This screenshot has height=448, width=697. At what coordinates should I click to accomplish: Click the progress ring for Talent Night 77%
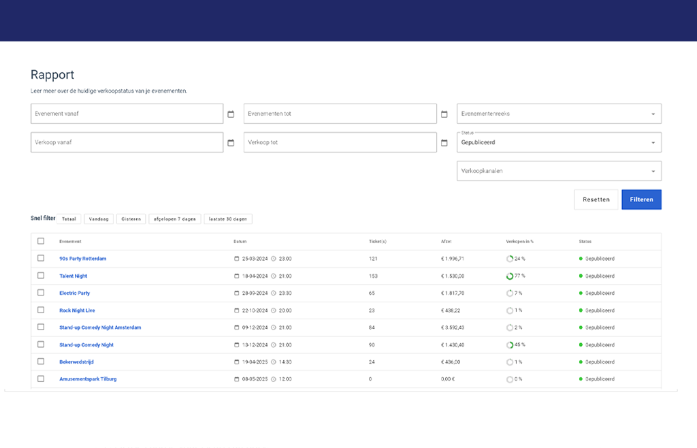509,276
